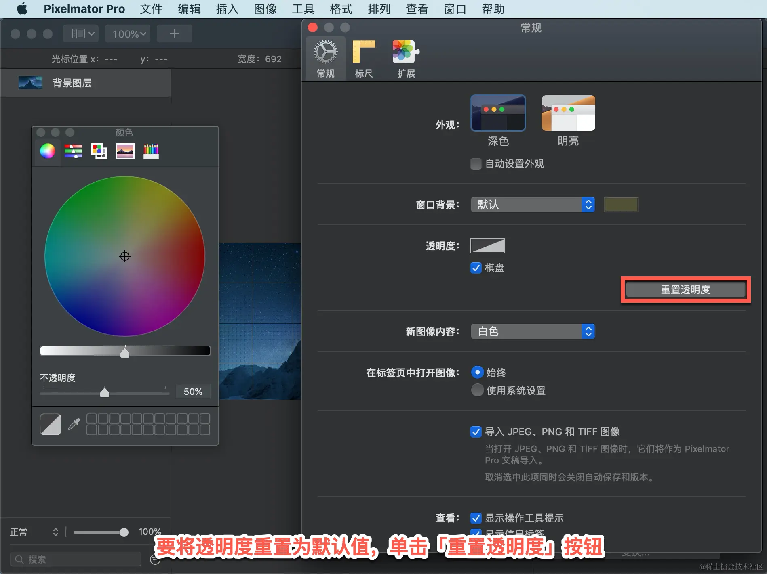
Task: Click the plus add button in toolbar
Action: pyautogui.click(x=175, y=34)
